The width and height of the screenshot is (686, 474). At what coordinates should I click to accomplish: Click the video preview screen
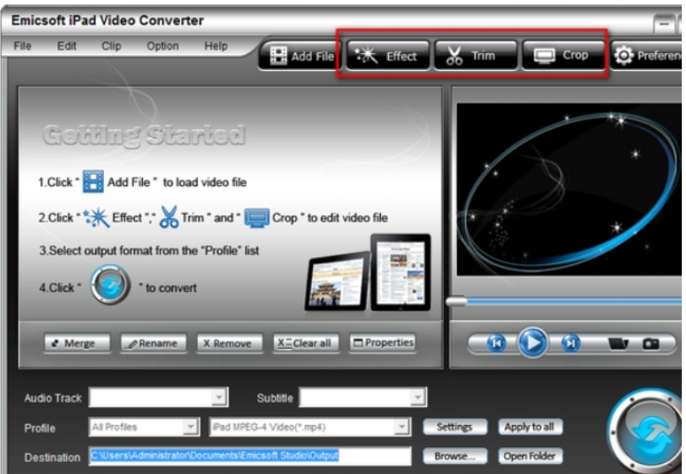coord(568,189)
